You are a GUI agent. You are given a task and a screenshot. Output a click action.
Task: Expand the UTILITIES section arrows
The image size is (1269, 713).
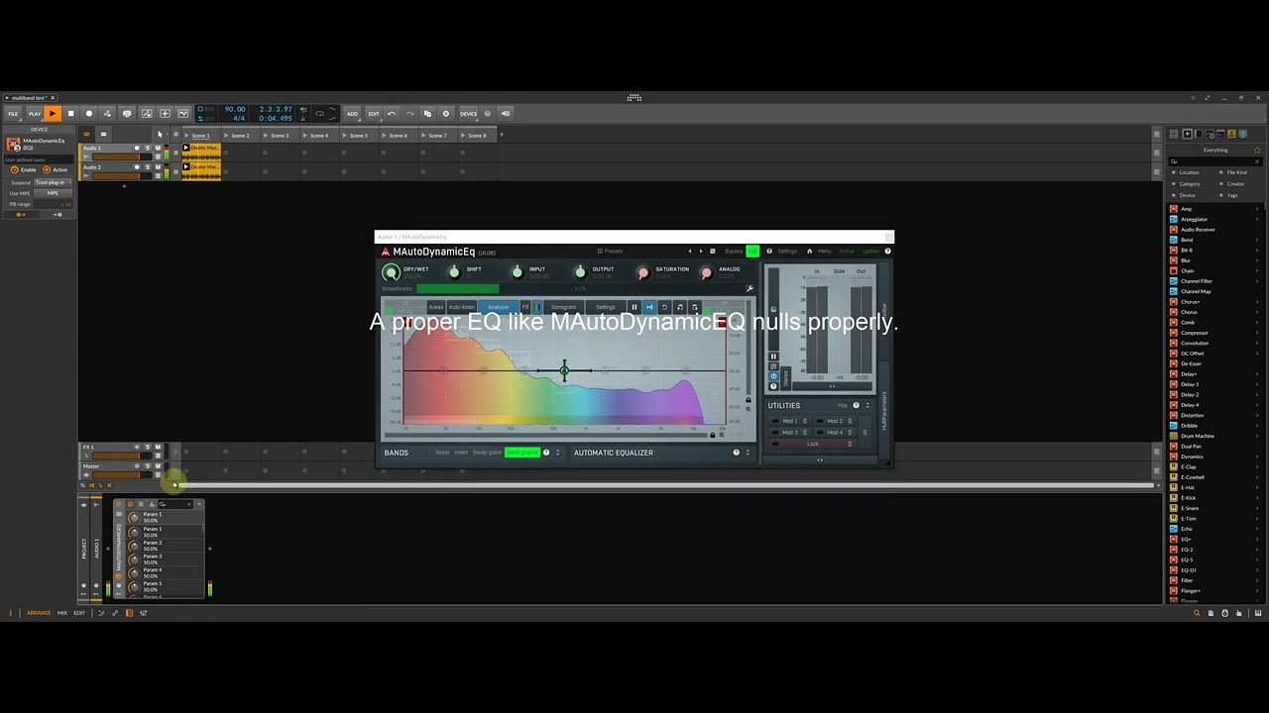[x=867, y=405]
